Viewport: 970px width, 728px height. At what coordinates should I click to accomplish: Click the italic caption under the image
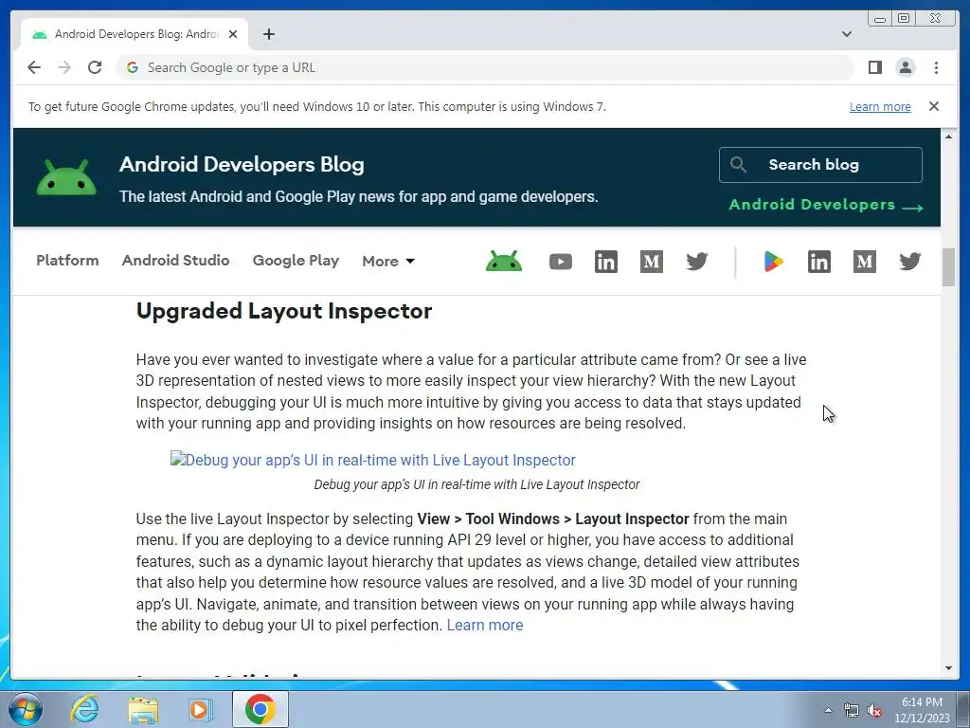pyautogui.click(x=476, y=484)
